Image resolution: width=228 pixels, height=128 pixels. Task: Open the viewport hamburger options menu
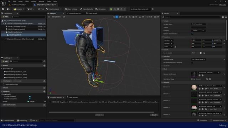pyautogui.click(x=49, y=17)
